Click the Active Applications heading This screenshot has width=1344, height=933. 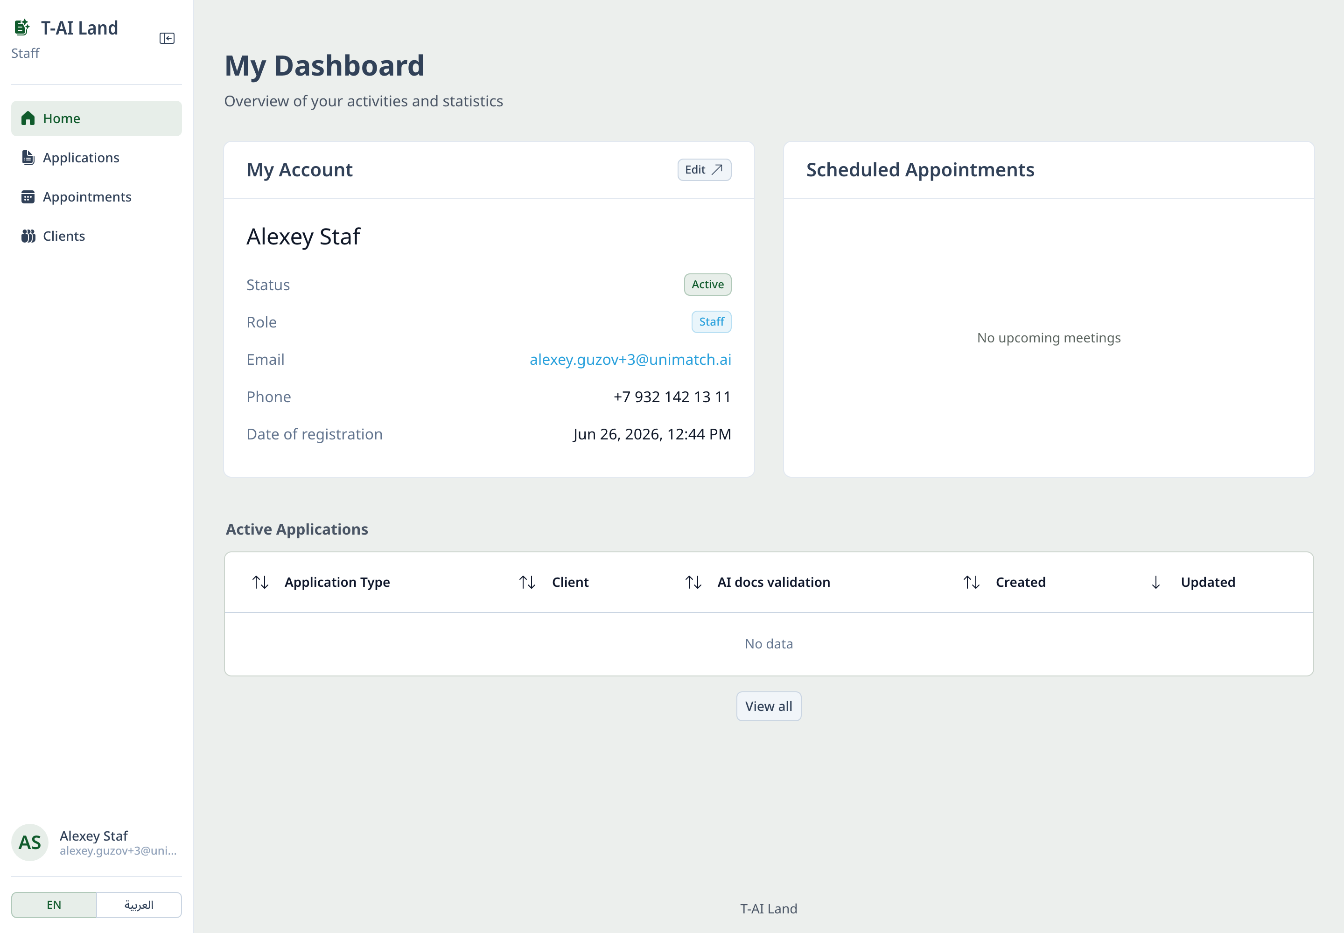[x=296, y=529]
